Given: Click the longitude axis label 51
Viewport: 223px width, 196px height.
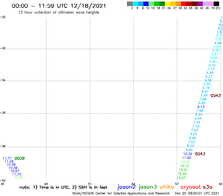Looking at the screenshot, I should pos(90,184).
